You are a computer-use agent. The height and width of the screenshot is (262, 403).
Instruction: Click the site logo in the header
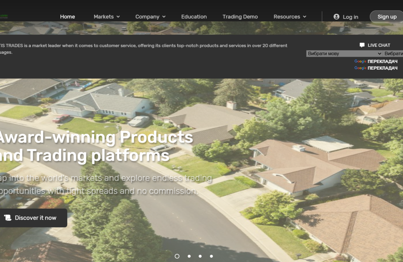pos(4,17)
